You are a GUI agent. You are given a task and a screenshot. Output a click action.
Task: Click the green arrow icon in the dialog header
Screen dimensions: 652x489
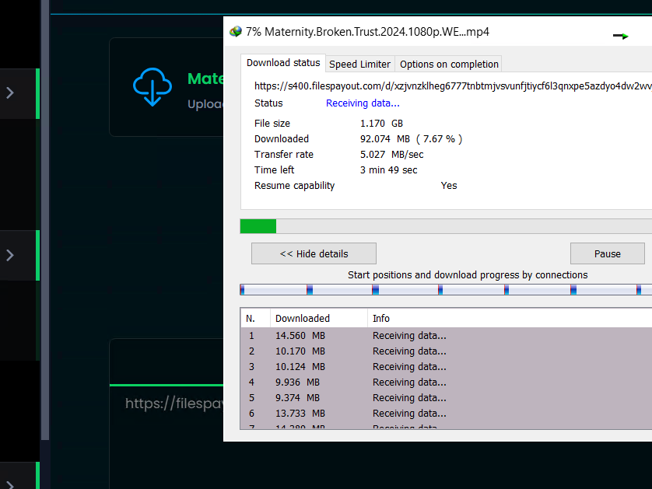click(x=620, y=36)
